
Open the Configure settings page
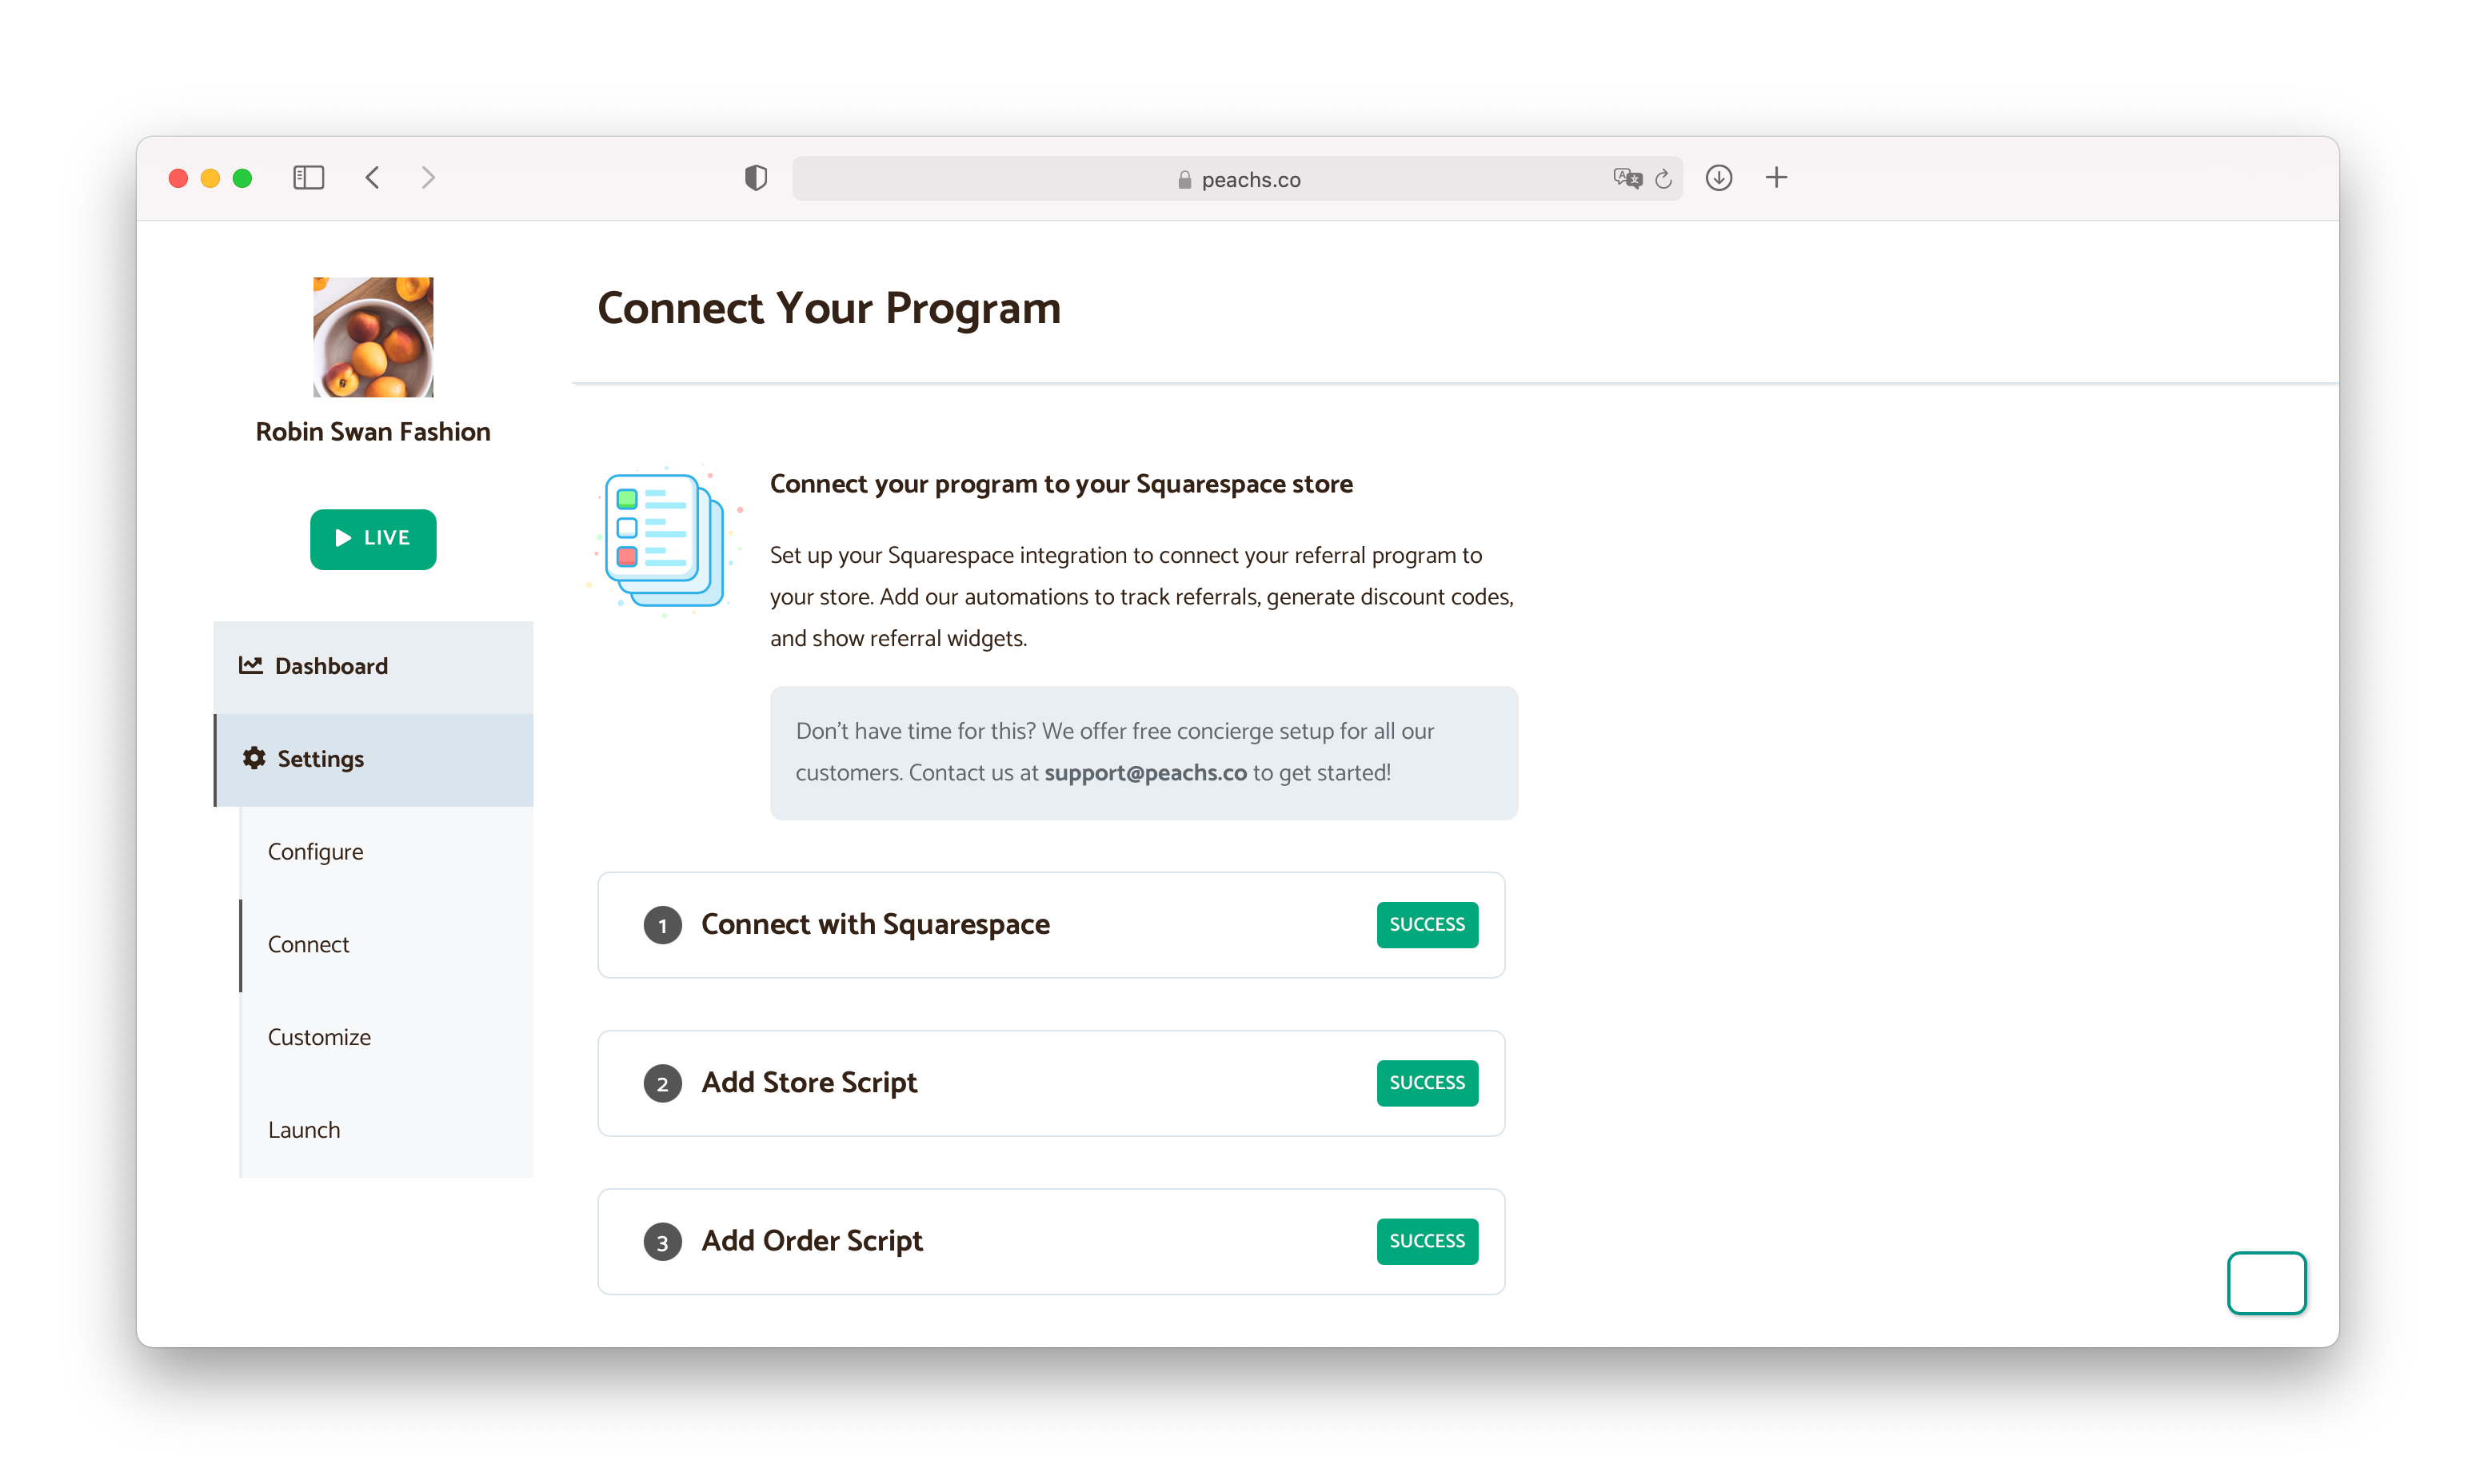coord(315,851)
